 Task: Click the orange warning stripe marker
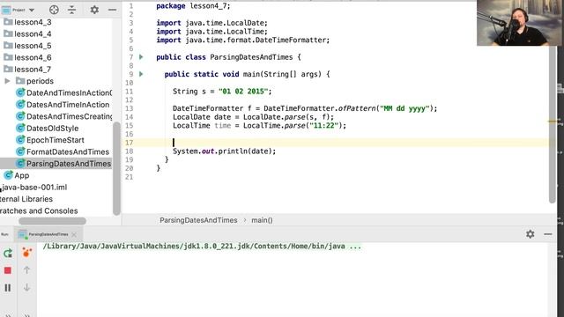pyautogui.click(x=553, y=122)
